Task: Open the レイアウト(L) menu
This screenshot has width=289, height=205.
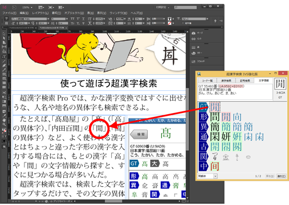Action: pos(40,13)
